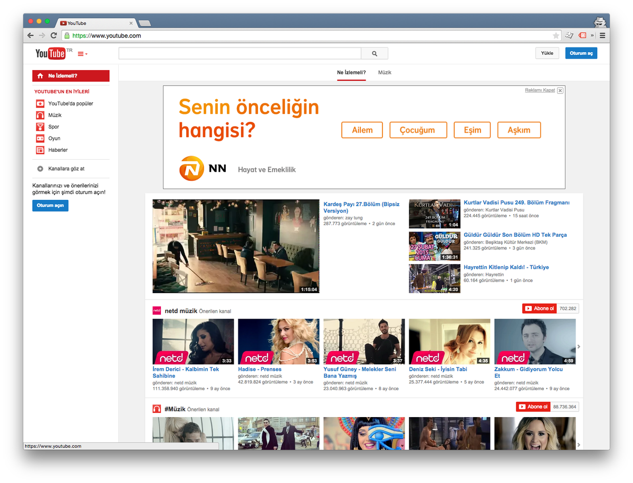Click the Haberler news sidebar icon
633x483 pixels.
tap(40, 150)
